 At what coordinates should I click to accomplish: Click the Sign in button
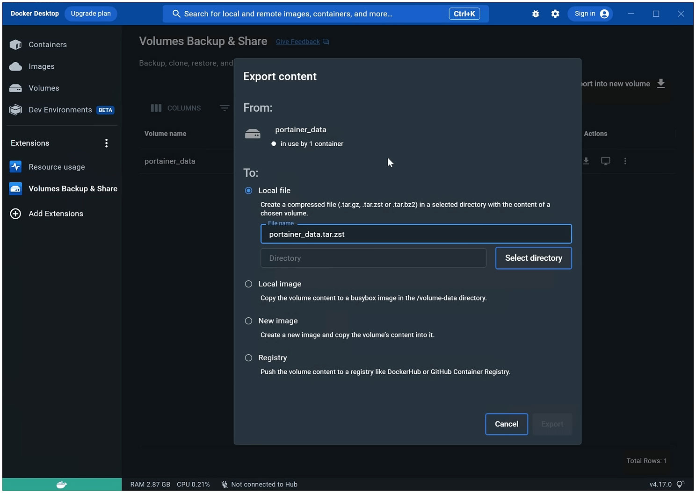[x=590, y=14]
